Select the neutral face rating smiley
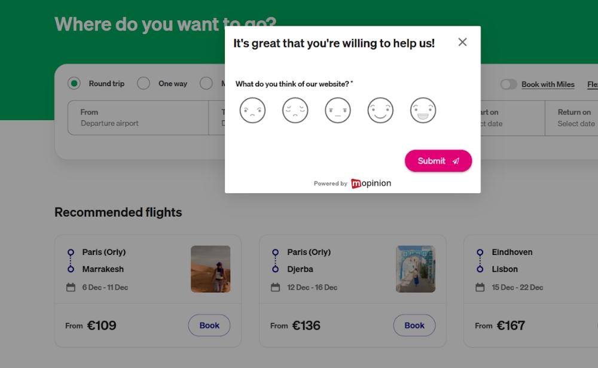Viewport: 598px width, 368px height. [338, 110]
